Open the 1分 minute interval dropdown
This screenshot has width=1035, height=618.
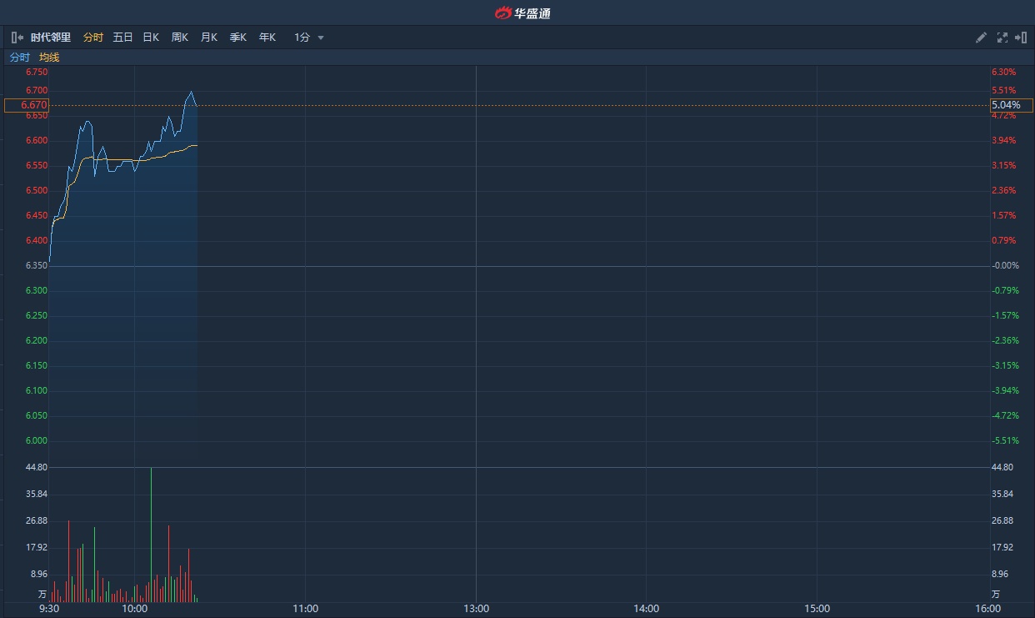[309, 38]
